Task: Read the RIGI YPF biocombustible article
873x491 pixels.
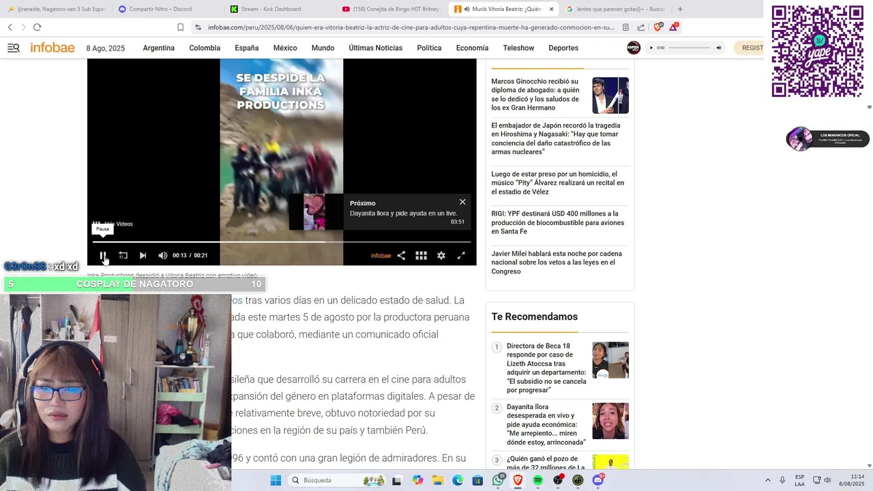Action: coord(558,222)
